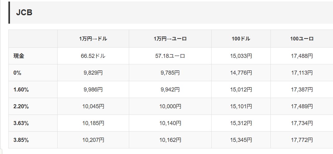Select the 1万円→ユーロ column header

point(170,39)
